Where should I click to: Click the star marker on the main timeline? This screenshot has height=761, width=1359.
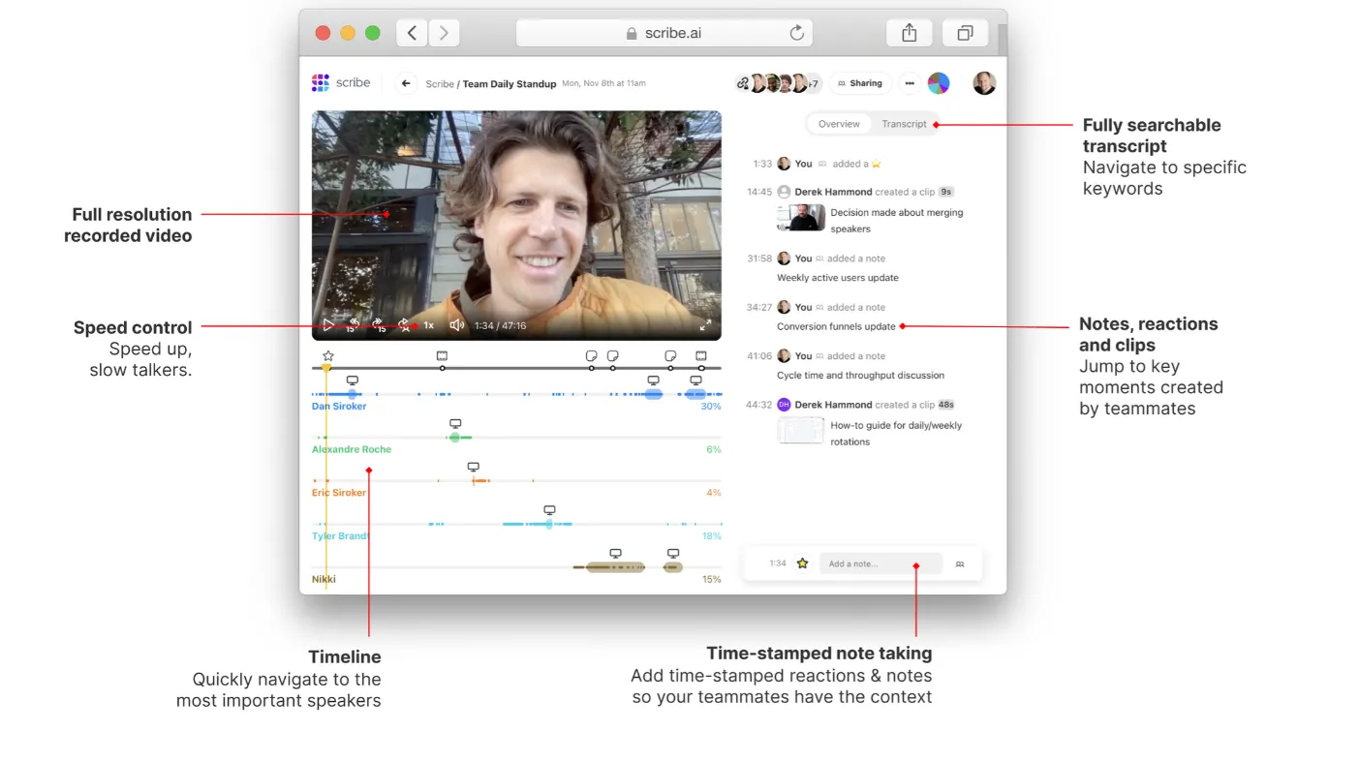tap(328, 356)
